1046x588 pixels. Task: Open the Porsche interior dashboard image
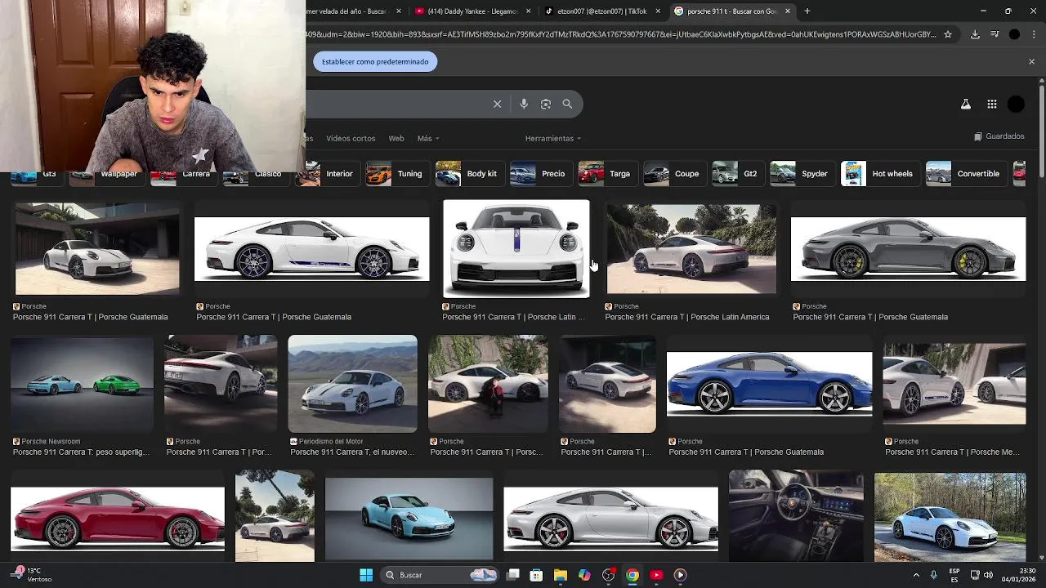pos(796,516)
